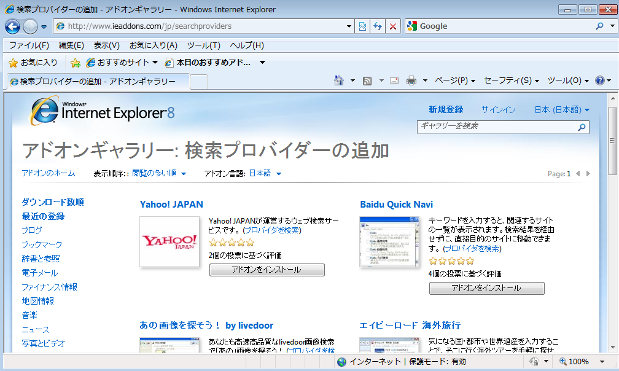Open the ブログ category
Viewport: 619px width, 371px height.
click(x=32, y=230)
